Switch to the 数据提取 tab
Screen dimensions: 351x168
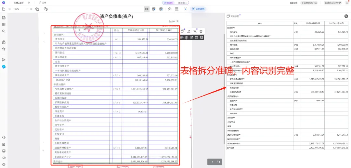169,3
